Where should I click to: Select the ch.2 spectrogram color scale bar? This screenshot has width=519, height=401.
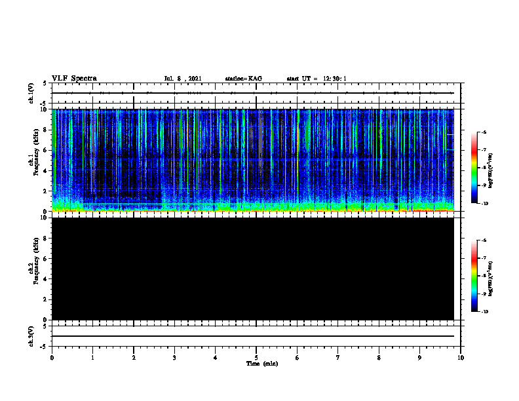pyautogui.click(x=474, y=276)
